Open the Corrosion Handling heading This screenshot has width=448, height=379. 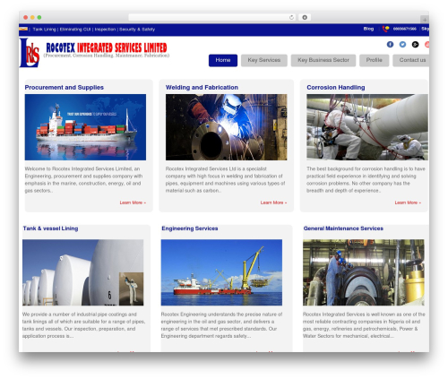point(336,88)
